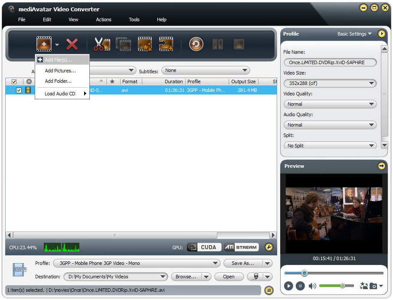
Task: Click the Add File film-strip toolbar icon
Action: click(44, 44)
